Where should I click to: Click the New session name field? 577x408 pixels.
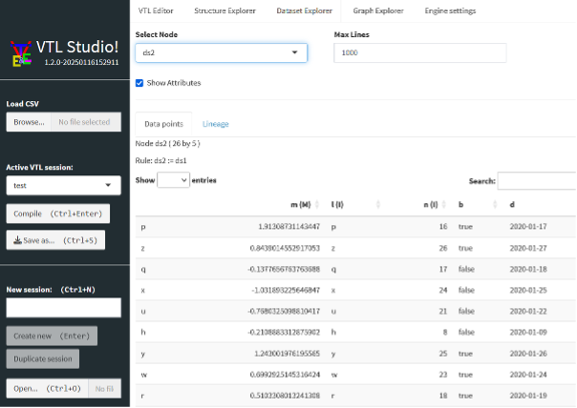63,307
